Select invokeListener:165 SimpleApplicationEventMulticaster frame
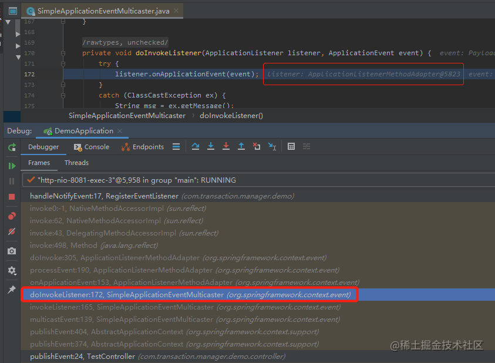495x363 pixels. [x=258, y=307]
